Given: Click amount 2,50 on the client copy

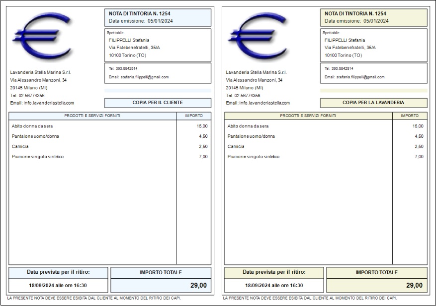Looking at the screenshot, I should point(203,146).
